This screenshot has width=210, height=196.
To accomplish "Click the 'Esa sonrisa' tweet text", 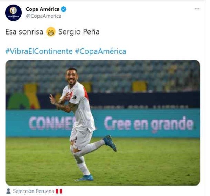I will click(x=24, y=32).
